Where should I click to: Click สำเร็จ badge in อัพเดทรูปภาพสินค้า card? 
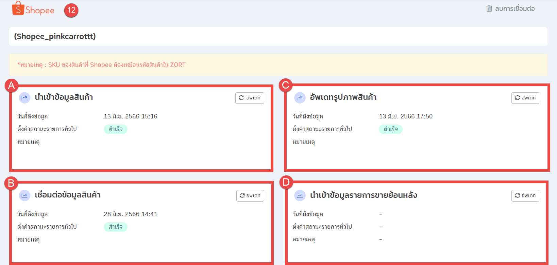391,129
